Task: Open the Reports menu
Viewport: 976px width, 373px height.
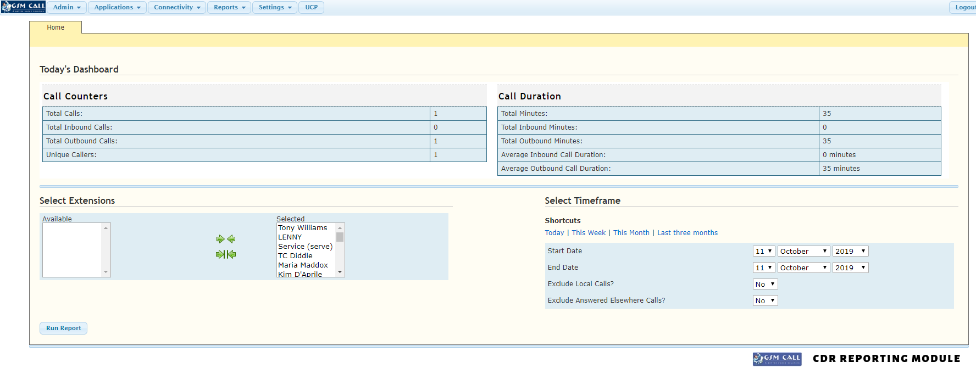Action: [x=229, y=7]
